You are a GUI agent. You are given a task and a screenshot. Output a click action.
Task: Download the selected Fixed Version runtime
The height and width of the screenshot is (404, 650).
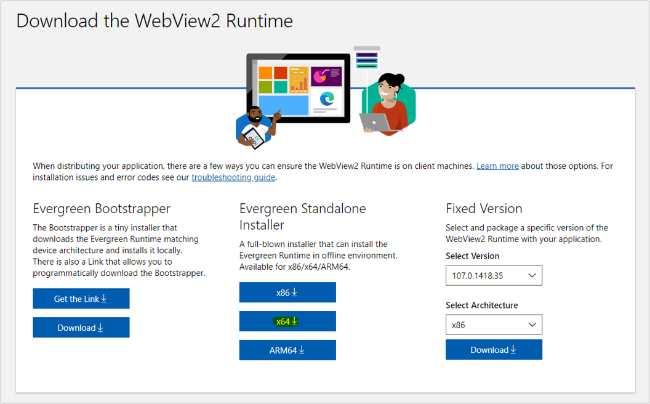point(494,349)
